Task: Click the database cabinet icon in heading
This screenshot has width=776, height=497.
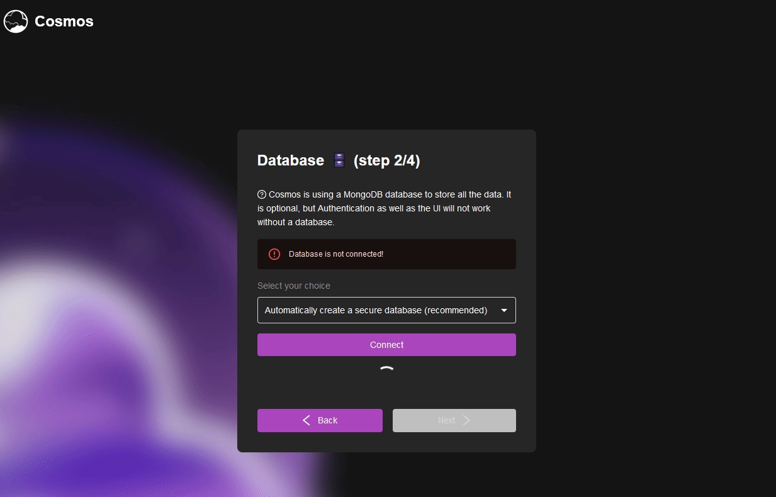Action: point(339,160)
